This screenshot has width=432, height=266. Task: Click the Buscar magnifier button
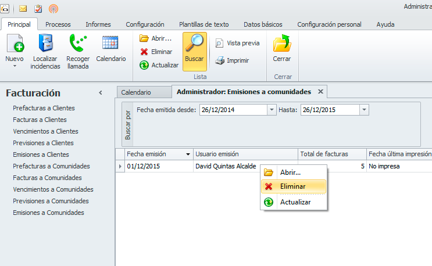tap(195, 52)
